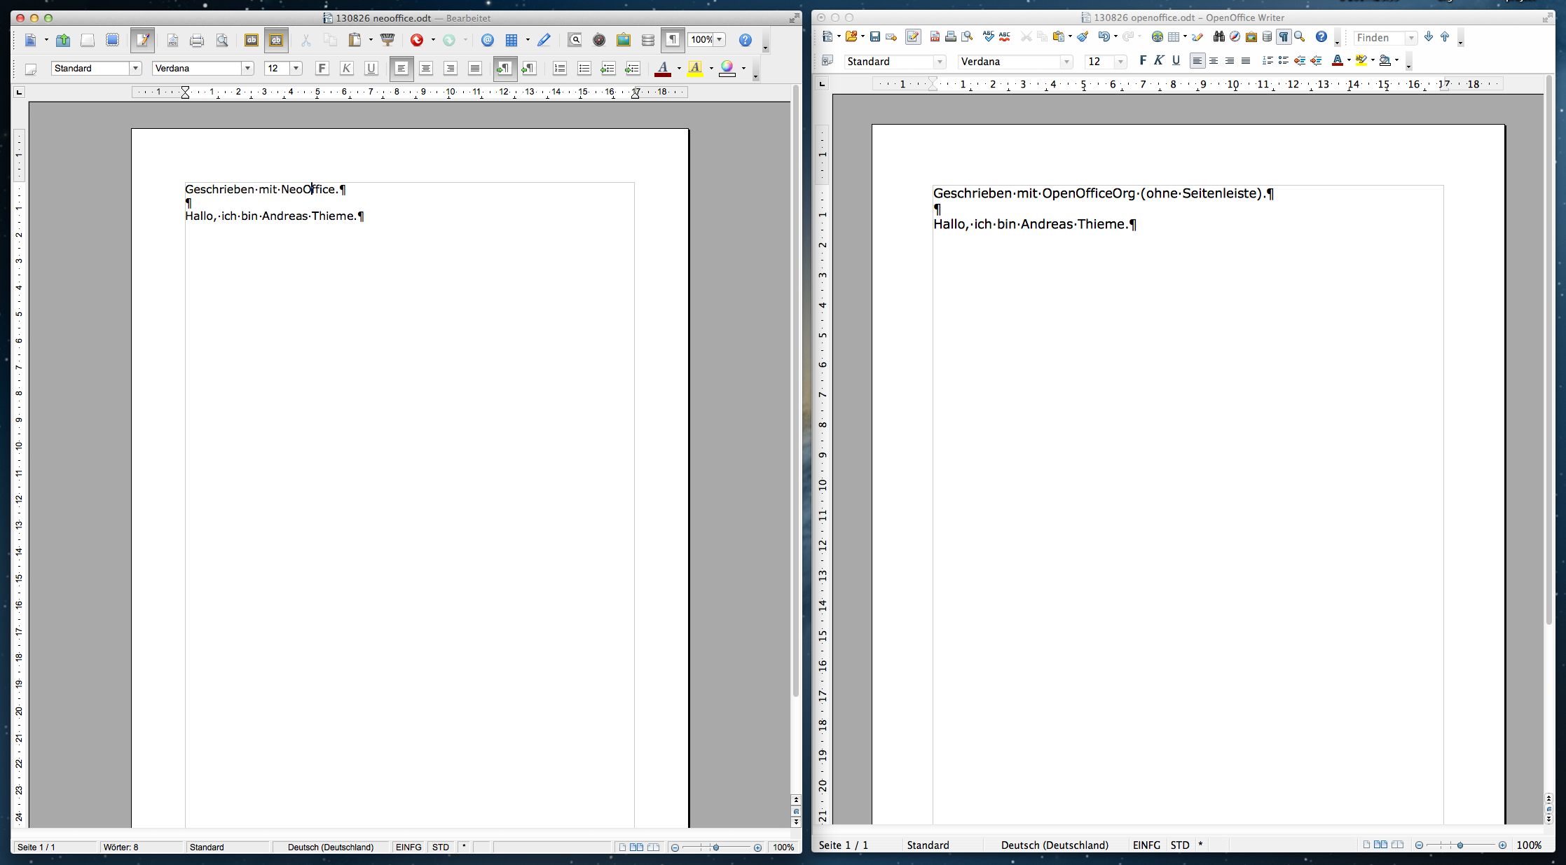Screen dimensions: 1566x865
Task: Click 'Seite 1 / 1' in OpenOffice status bar
Action: click(844, 845)
